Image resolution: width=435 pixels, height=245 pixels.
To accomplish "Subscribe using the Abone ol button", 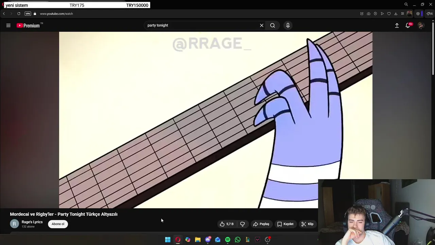I will click(x=58, y=224).
